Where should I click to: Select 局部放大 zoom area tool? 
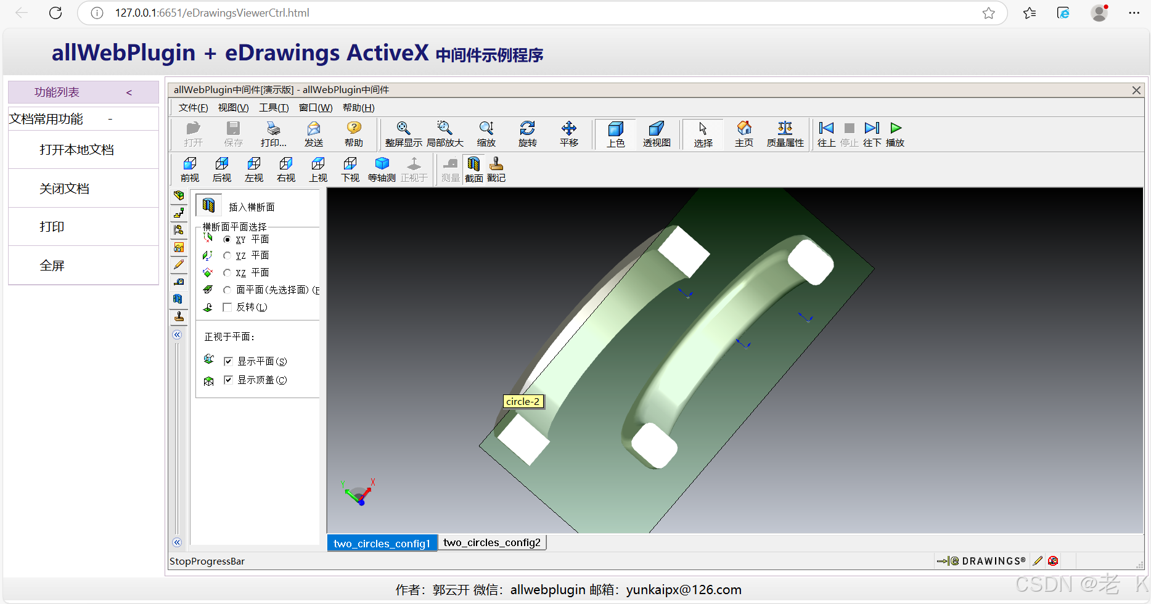(444, 134)
